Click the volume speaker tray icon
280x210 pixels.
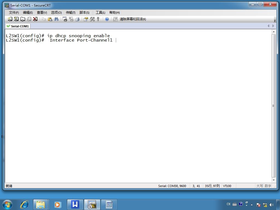(272, 205)
